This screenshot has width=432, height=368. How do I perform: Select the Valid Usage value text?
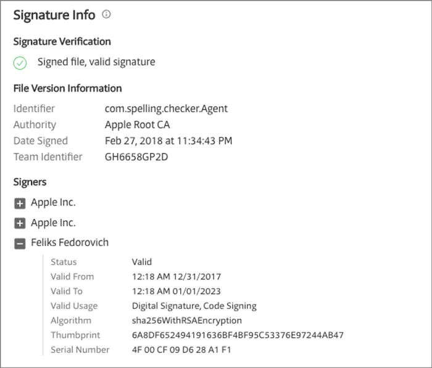tap(194, 306)
